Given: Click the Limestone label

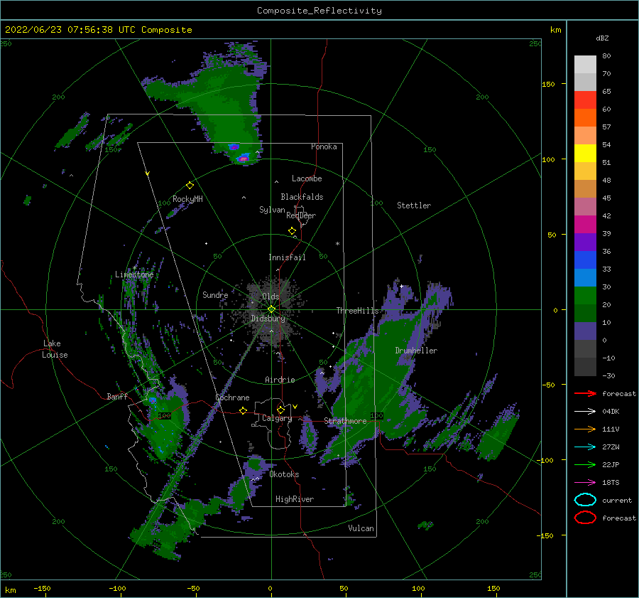Looking at the screenshot, I should click(134, 274).
